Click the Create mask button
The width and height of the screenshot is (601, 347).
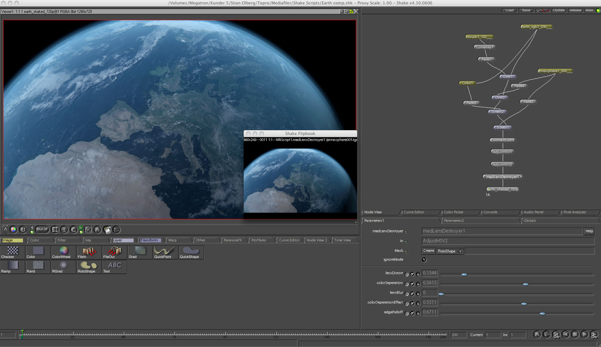[429, 251]
